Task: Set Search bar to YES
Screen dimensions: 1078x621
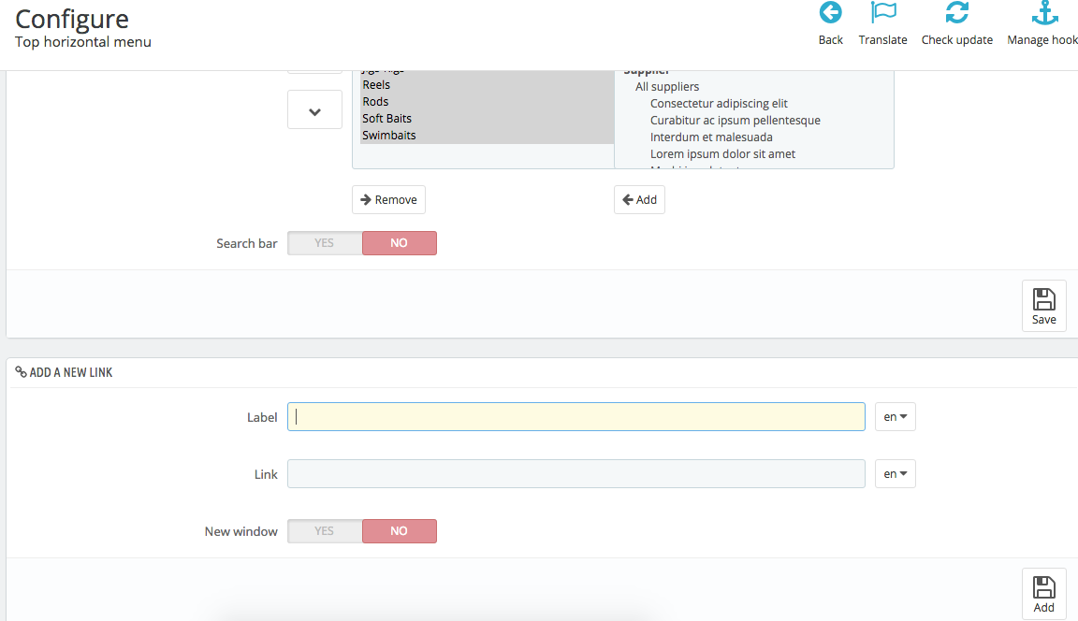Action: [x=325, y=243]
